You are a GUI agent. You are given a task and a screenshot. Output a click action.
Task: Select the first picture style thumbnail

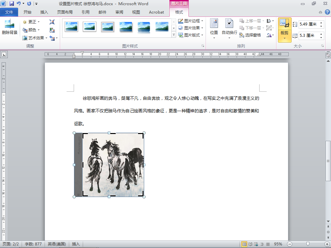(71, 27)
